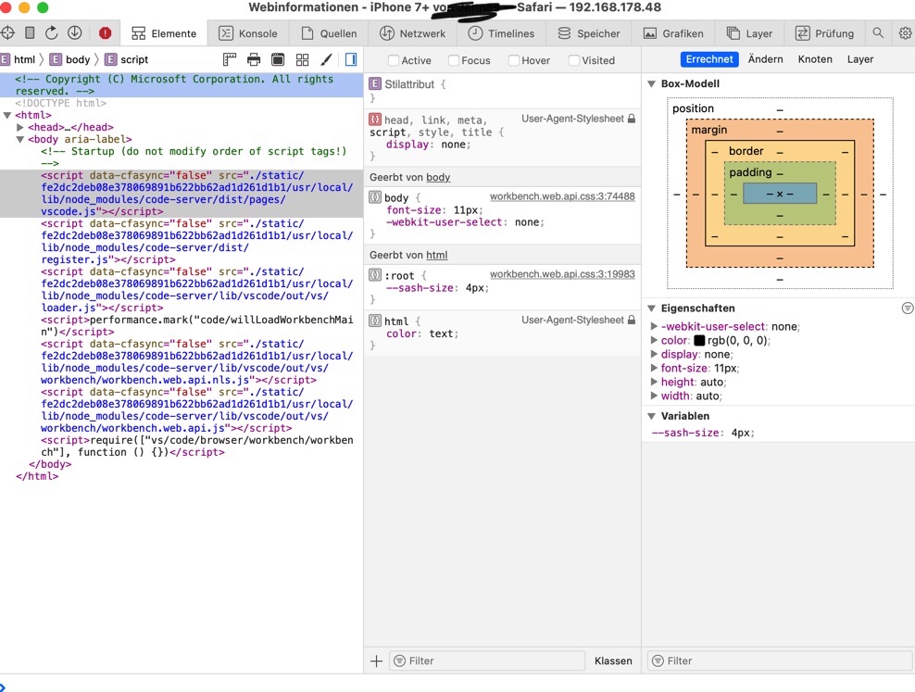
Task: Click the html breadcrumb element
Action: tap(19, 59)
